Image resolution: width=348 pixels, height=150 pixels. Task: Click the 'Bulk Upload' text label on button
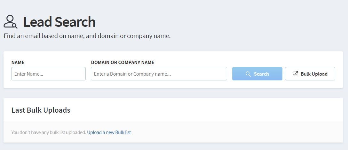click(x=314, y=74)
